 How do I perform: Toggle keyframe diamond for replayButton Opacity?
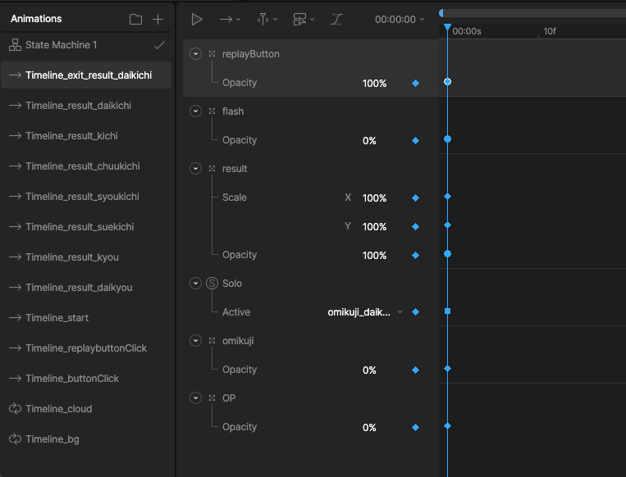(416, 83)
